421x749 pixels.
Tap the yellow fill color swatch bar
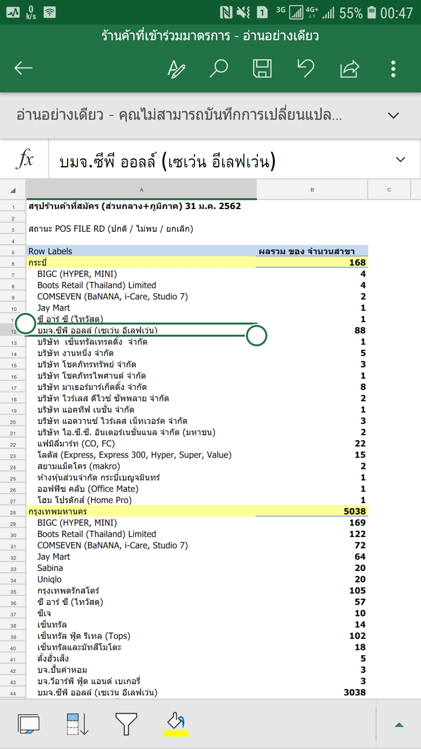176,733
